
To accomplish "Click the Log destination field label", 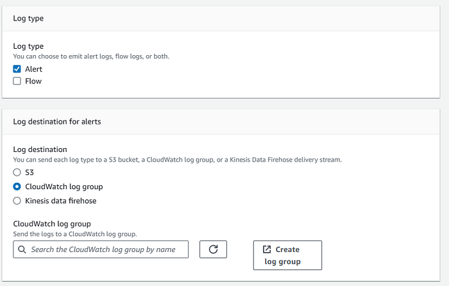I will [x=40, y=149].
